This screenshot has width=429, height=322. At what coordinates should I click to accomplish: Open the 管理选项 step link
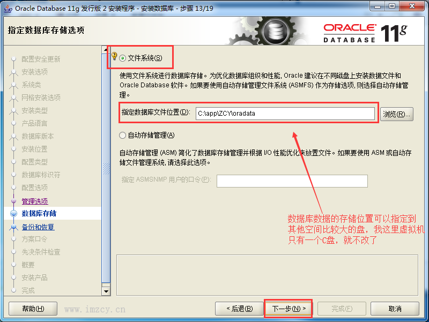(35, 201)
